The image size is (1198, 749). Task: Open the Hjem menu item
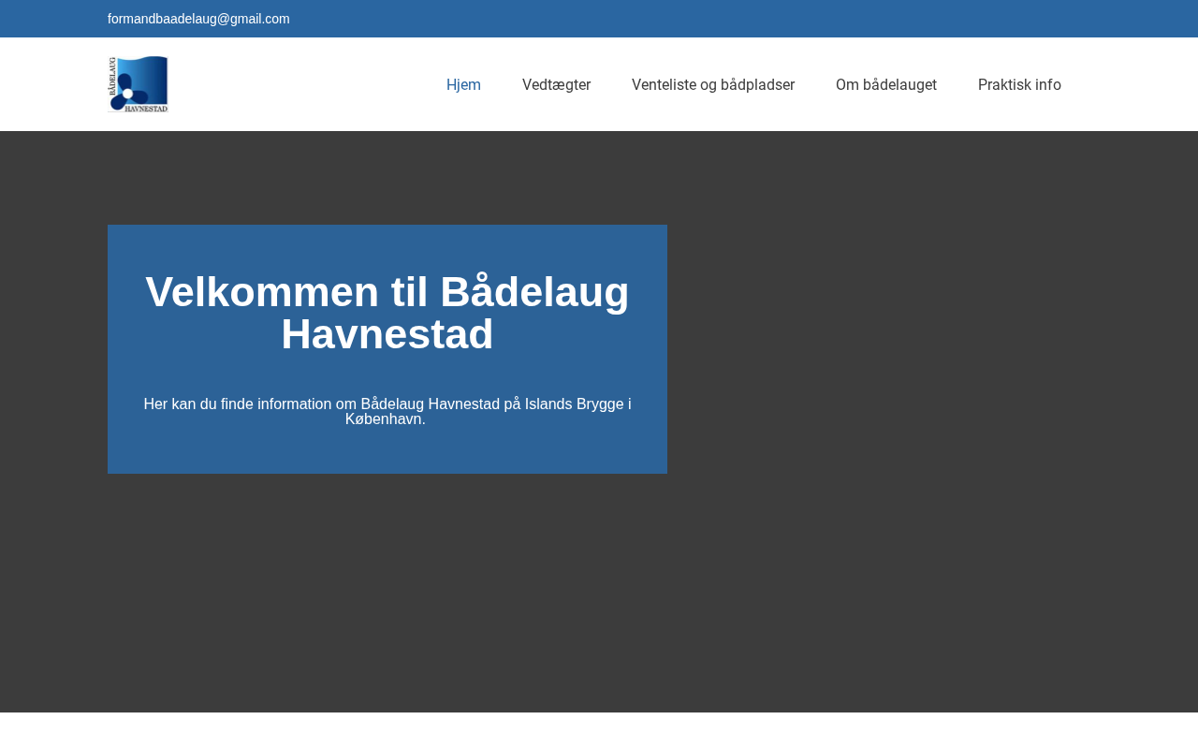(463, 84)
